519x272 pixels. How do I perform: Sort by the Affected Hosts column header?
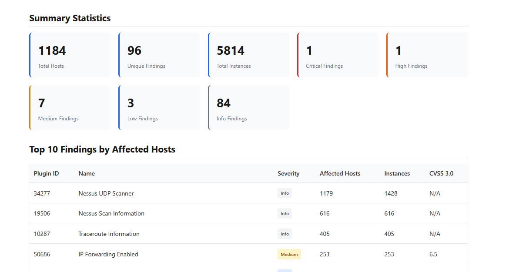point(340,173)
